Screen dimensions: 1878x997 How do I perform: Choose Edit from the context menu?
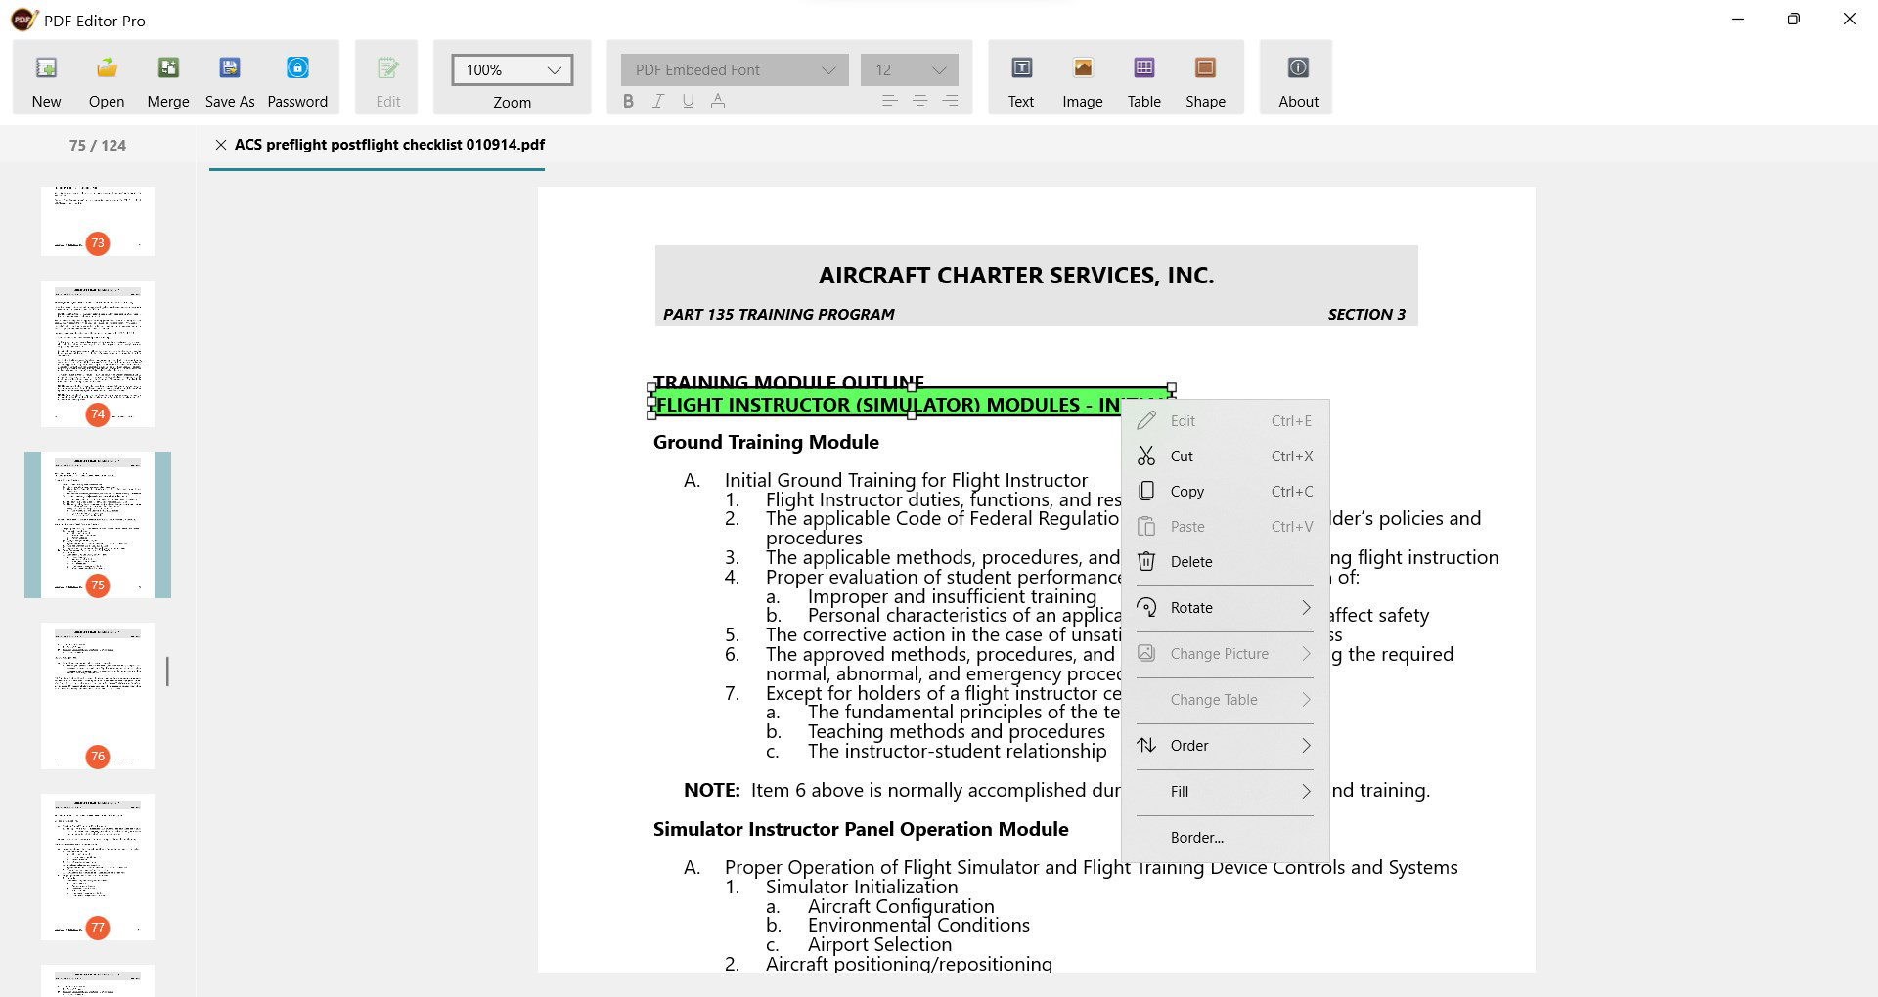point(1225,421)
